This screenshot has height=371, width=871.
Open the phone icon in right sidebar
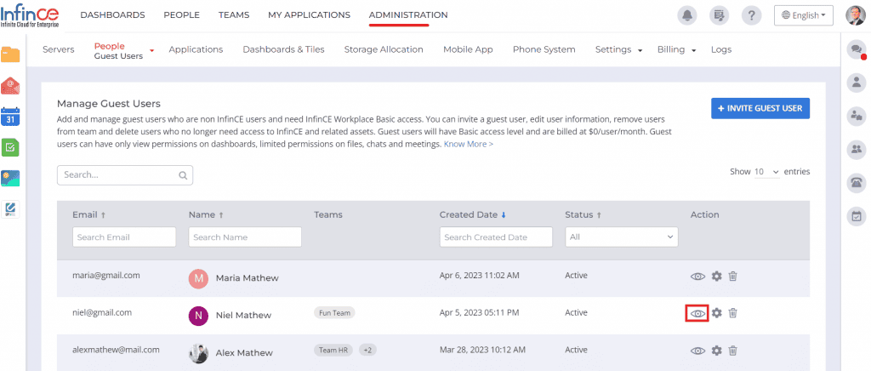pos(856,182)
